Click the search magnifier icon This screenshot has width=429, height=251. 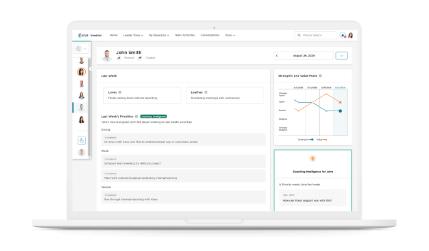coord(299,35)
